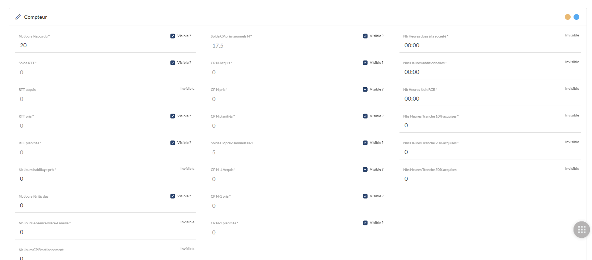The width and height of the screenshot is (592, 260).
Task: Click the Nb Jours Repos du input field
Action: click(x=105, y=45)
